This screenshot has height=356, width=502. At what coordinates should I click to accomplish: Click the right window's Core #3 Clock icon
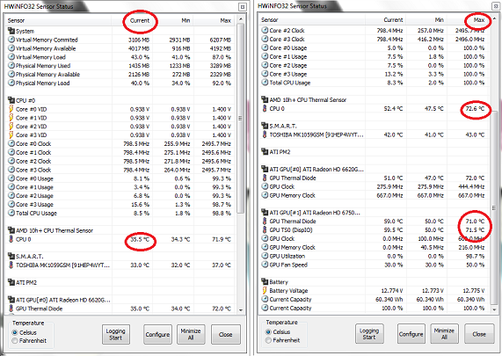(265, 39)
